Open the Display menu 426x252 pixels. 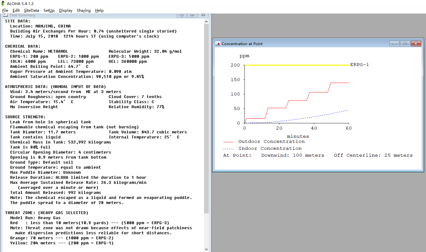66,10
